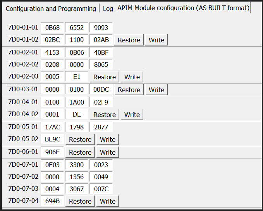Click Restore button for row 7D0-01-02

(129, 40)
